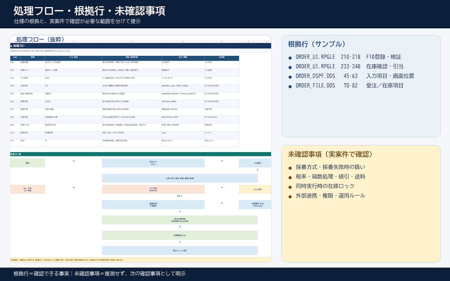Select the bullet 税率・端数処理・値引・送料
450x281 pixels.
(x=330, y=177)
